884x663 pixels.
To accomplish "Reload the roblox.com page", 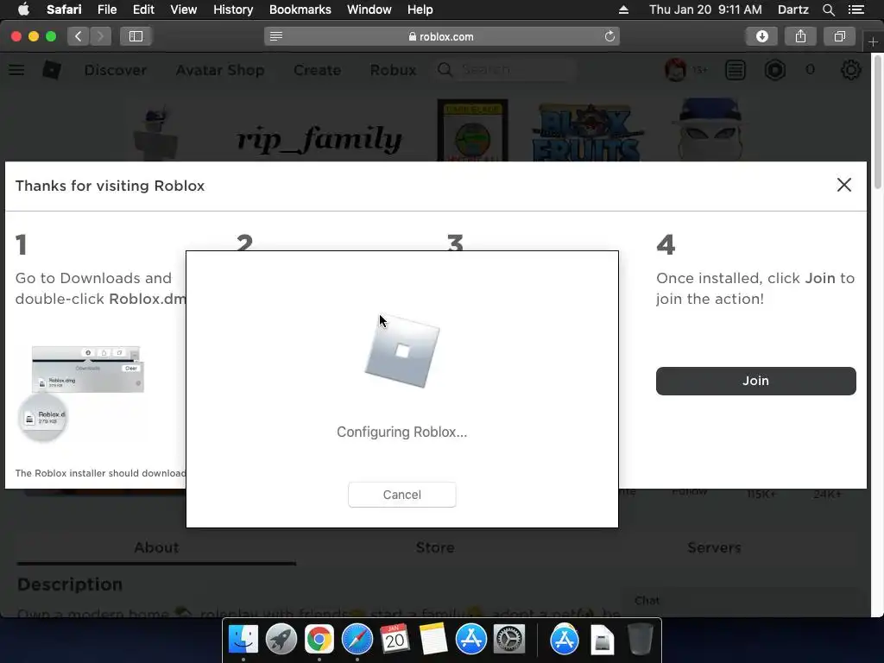I will (609, 36).
